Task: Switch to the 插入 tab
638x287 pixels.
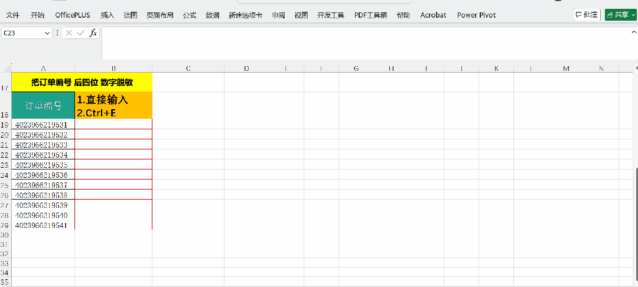Action: (x=108, y=15)
